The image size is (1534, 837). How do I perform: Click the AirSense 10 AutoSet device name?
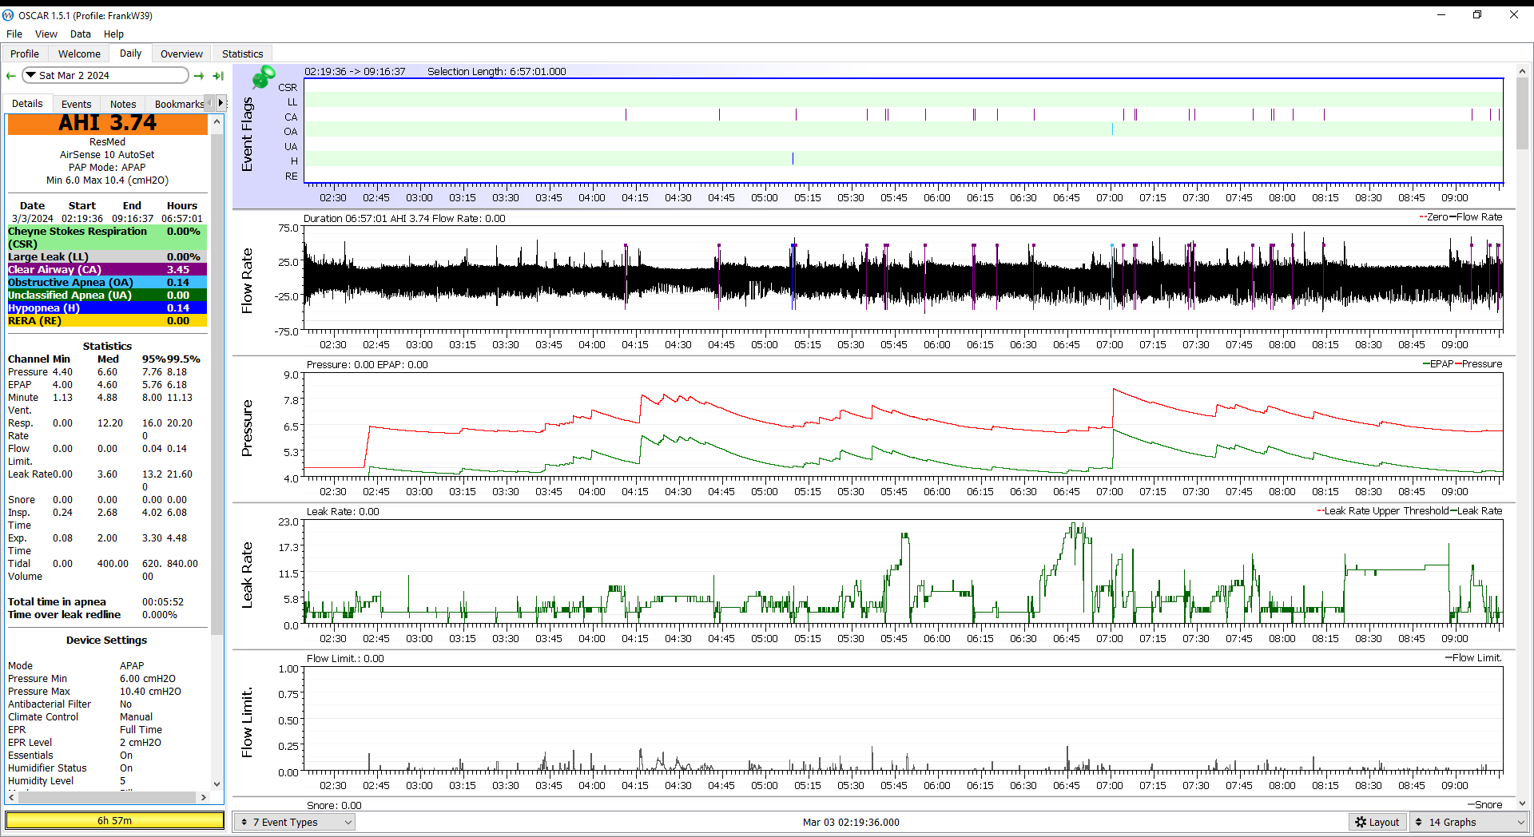pos(107,155)
